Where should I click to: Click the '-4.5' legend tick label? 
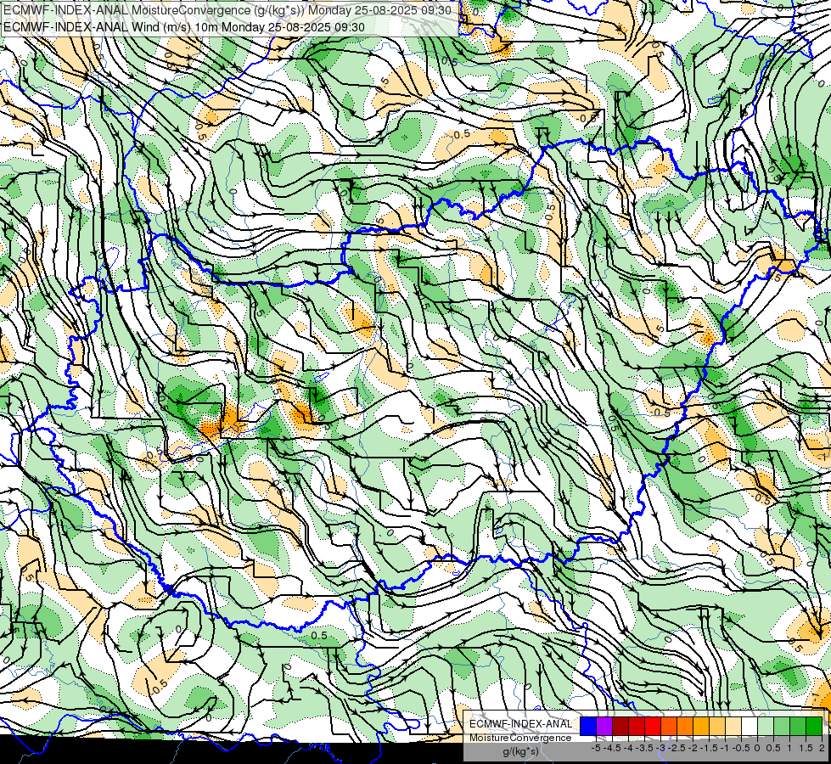coord(612,748)
